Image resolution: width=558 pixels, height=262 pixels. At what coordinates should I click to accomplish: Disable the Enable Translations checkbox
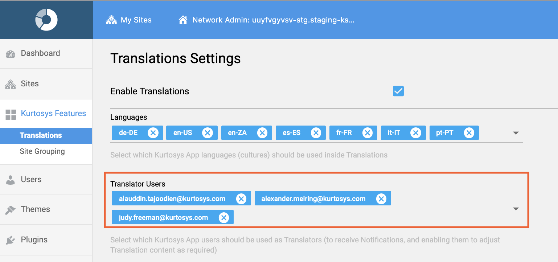tap(398, 91)
